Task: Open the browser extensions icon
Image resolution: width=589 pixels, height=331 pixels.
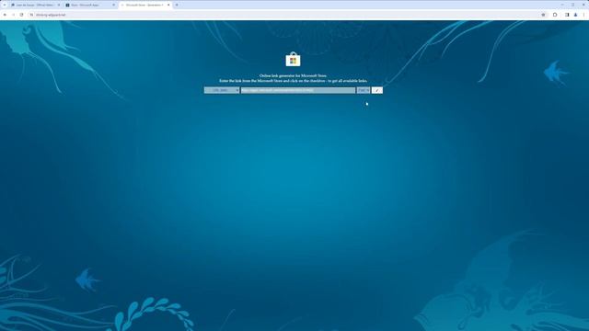Action: click(555, 15)
